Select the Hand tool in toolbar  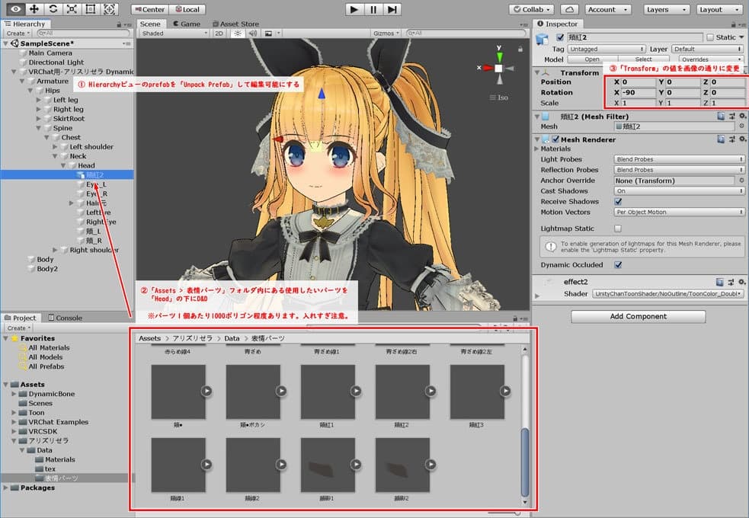pos(14,9)
